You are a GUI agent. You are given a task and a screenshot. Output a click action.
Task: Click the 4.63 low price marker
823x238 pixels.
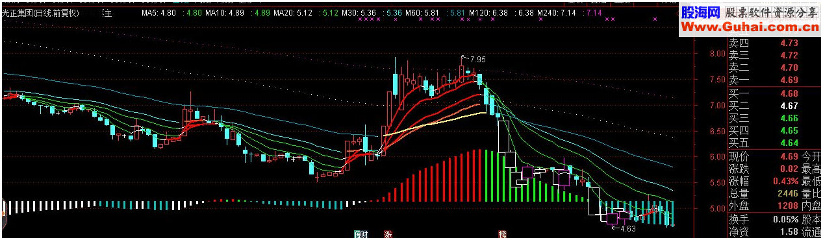coord(627,228)
